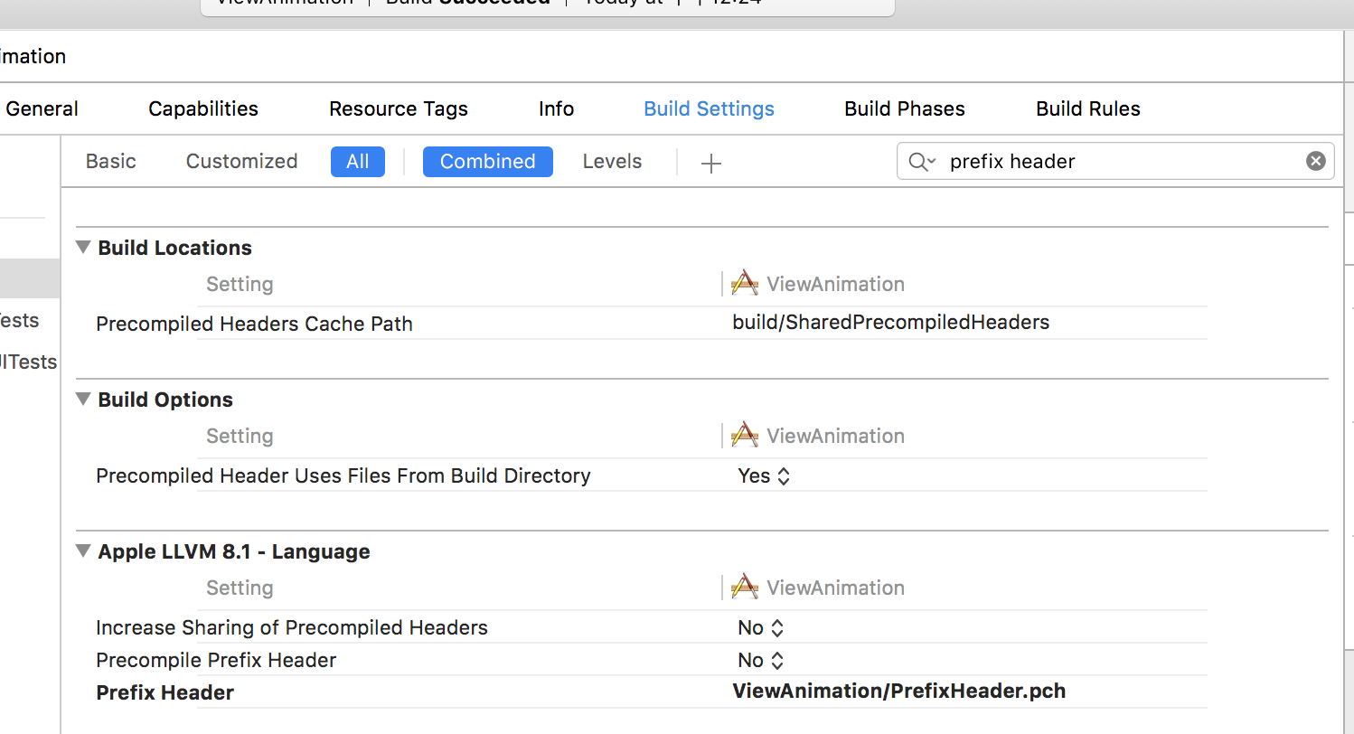Click the prefix header search field
The height and width of the screenshot is (734, 1354).
coord(1121,161)
